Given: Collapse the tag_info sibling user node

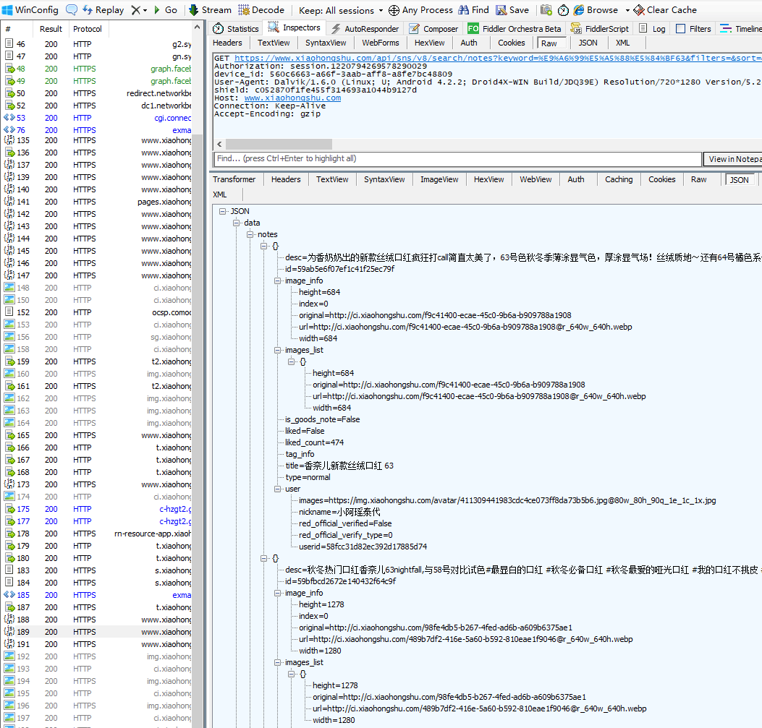Looking at the screenshot, I should click(x=277, y=489).
